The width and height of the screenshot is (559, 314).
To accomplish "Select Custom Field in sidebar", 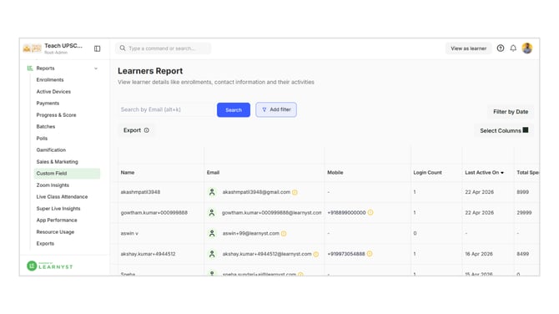I will pyautogui.click(x=67, y=174).
